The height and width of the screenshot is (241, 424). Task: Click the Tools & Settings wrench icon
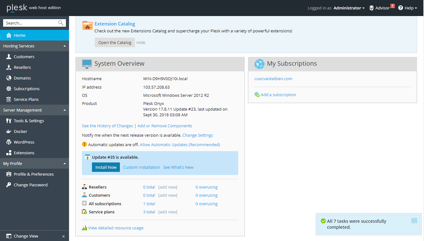pyautogui.click(x=9, y=121)
